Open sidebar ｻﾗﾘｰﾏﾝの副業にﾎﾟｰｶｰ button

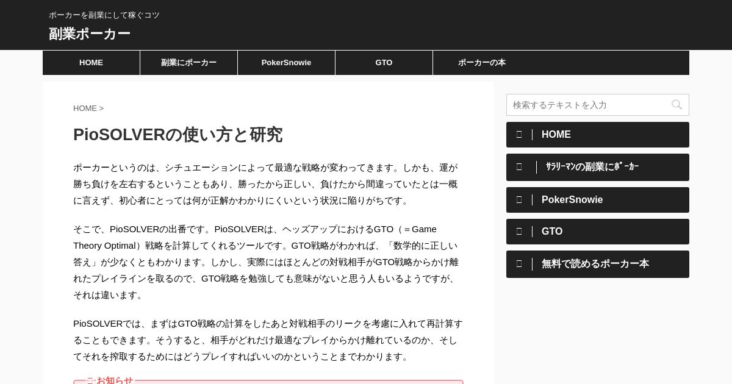(x=598, y=167)
